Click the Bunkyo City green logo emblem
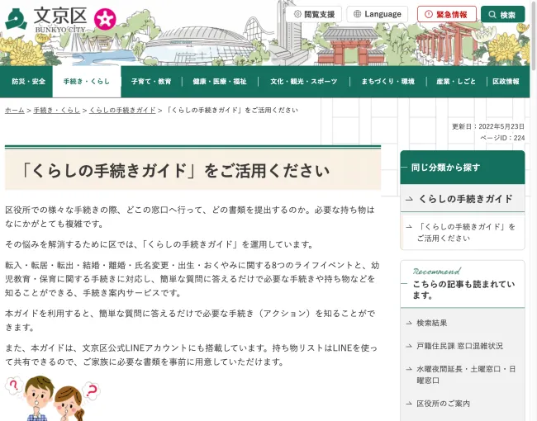This screenshot has width=537, height=421. pos(16,19)
